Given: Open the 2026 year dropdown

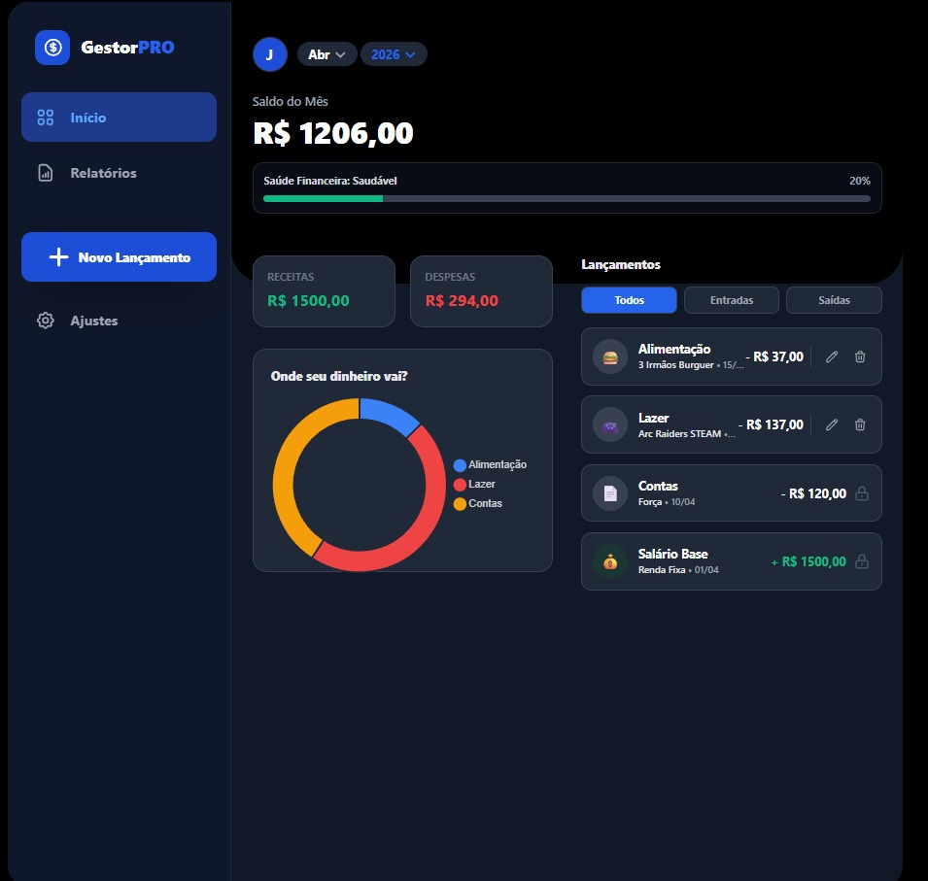Looking at the screenshot, I should [394, 54].
